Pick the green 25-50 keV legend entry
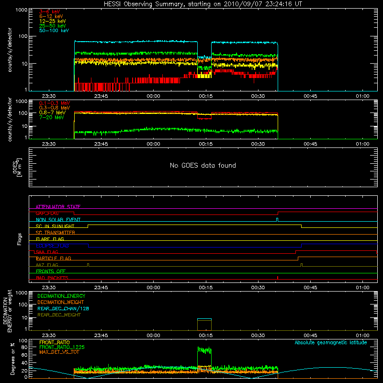The image size is (383, 383). 53,26
